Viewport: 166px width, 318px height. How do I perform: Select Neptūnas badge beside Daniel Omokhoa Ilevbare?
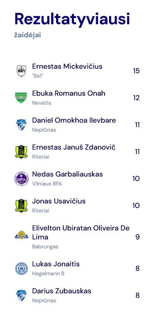tap(21, 125)
